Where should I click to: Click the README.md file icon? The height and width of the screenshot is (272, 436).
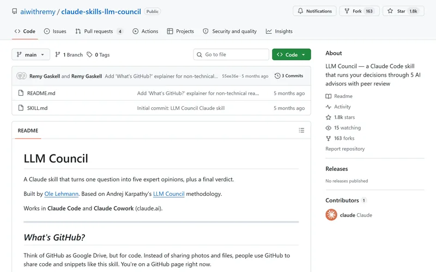(21, 93)
